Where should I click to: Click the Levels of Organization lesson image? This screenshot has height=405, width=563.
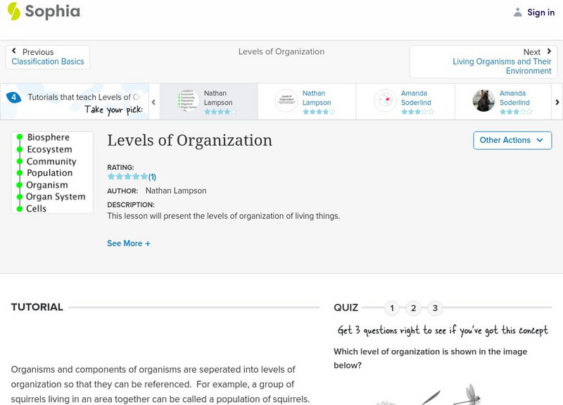point(52,173)
